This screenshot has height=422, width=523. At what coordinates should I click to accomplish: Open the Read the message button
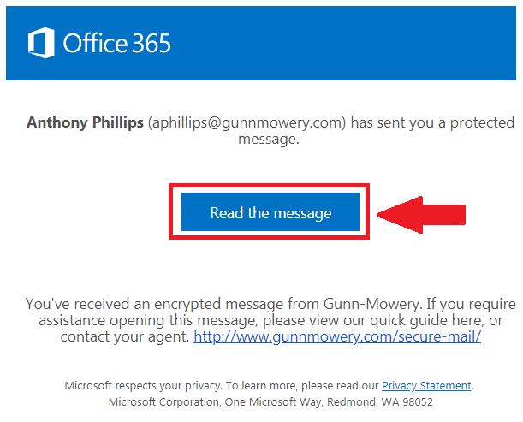[270, 211]
